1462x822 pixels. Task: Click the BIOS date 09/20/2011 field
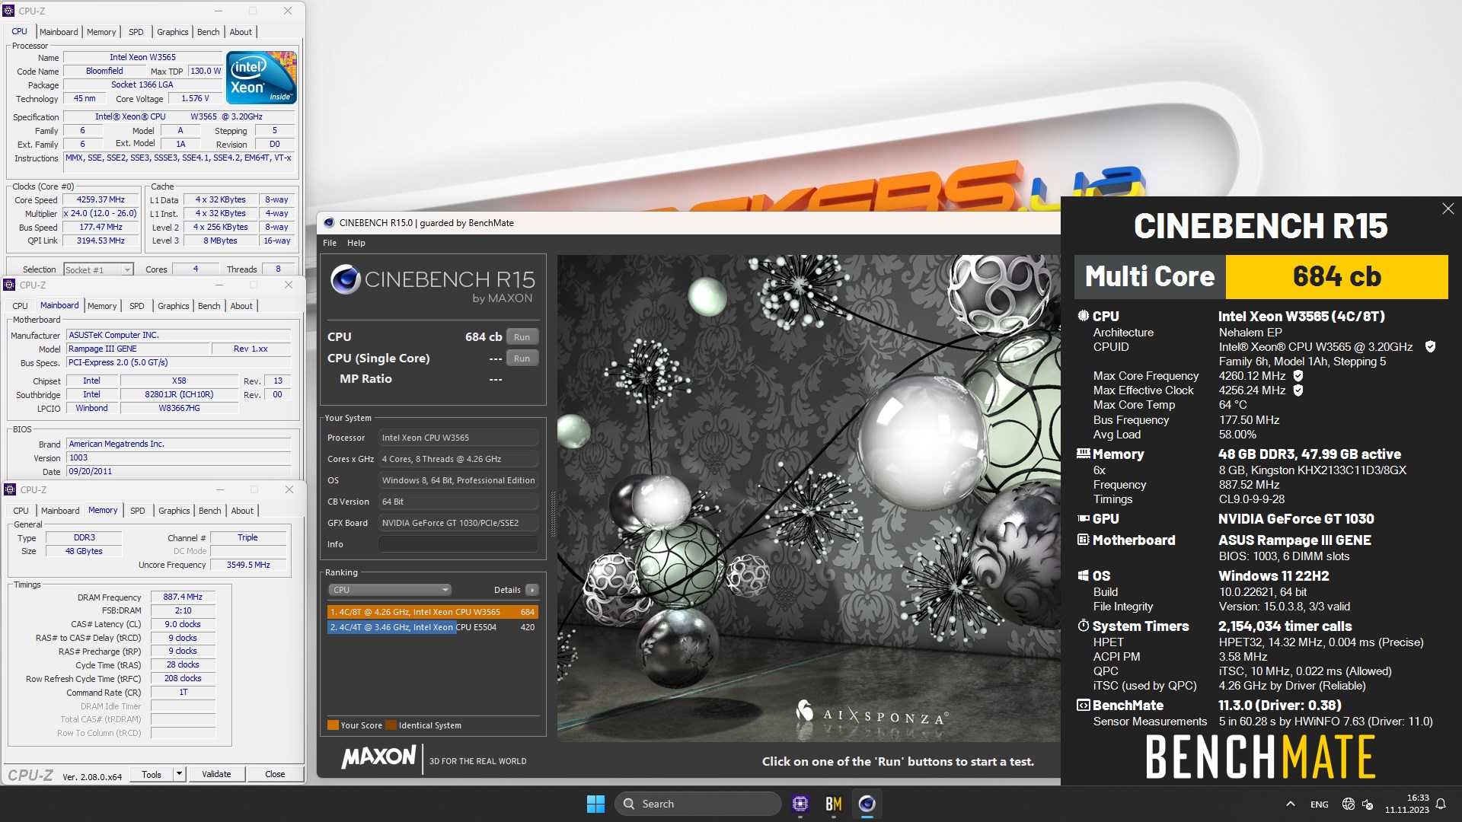coord(179,471)
